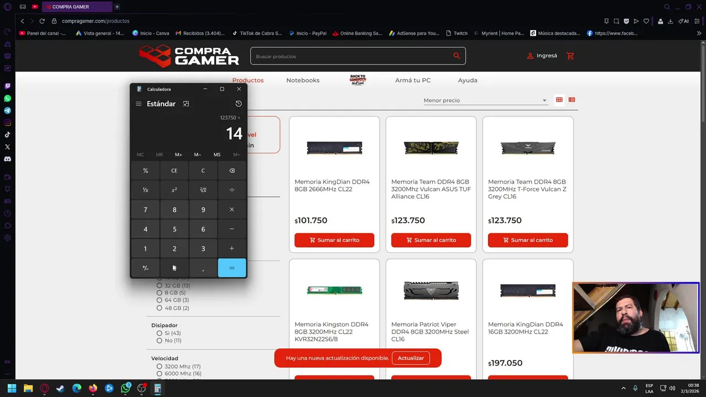The height and width of the screenshot is (397, 706).
Task: Go back with the browser back arrow
Action: click(x=22, y=21)
